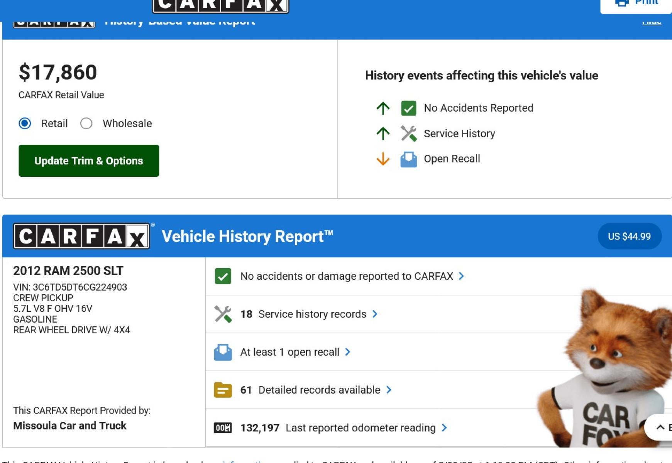The image size is (672, 463).
Task: Click the green checkmark beside No accidents or damage
Action: [x=223, y=276]
